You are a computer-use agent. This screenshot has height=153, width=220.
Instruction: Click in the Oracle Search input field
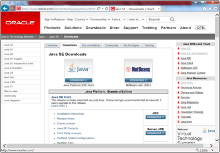pyautogui.click(x=158, y=19)
